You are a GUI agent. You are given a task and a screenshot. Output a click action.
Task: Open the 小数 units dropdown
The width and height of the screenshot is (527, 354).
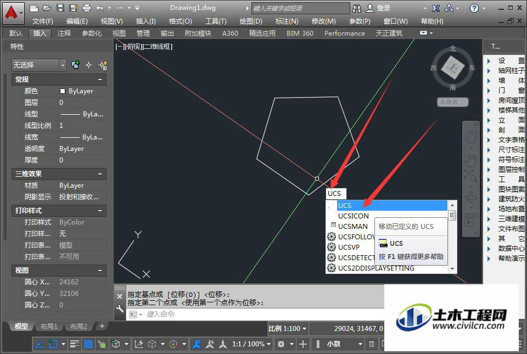coord(344,344)
